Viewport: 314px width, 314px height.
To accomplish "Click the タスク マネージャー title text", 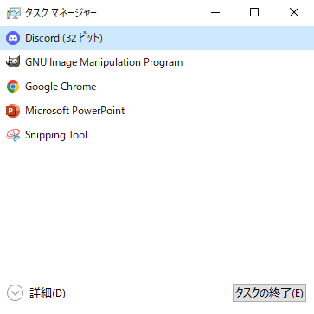I will tap(61, 13).
